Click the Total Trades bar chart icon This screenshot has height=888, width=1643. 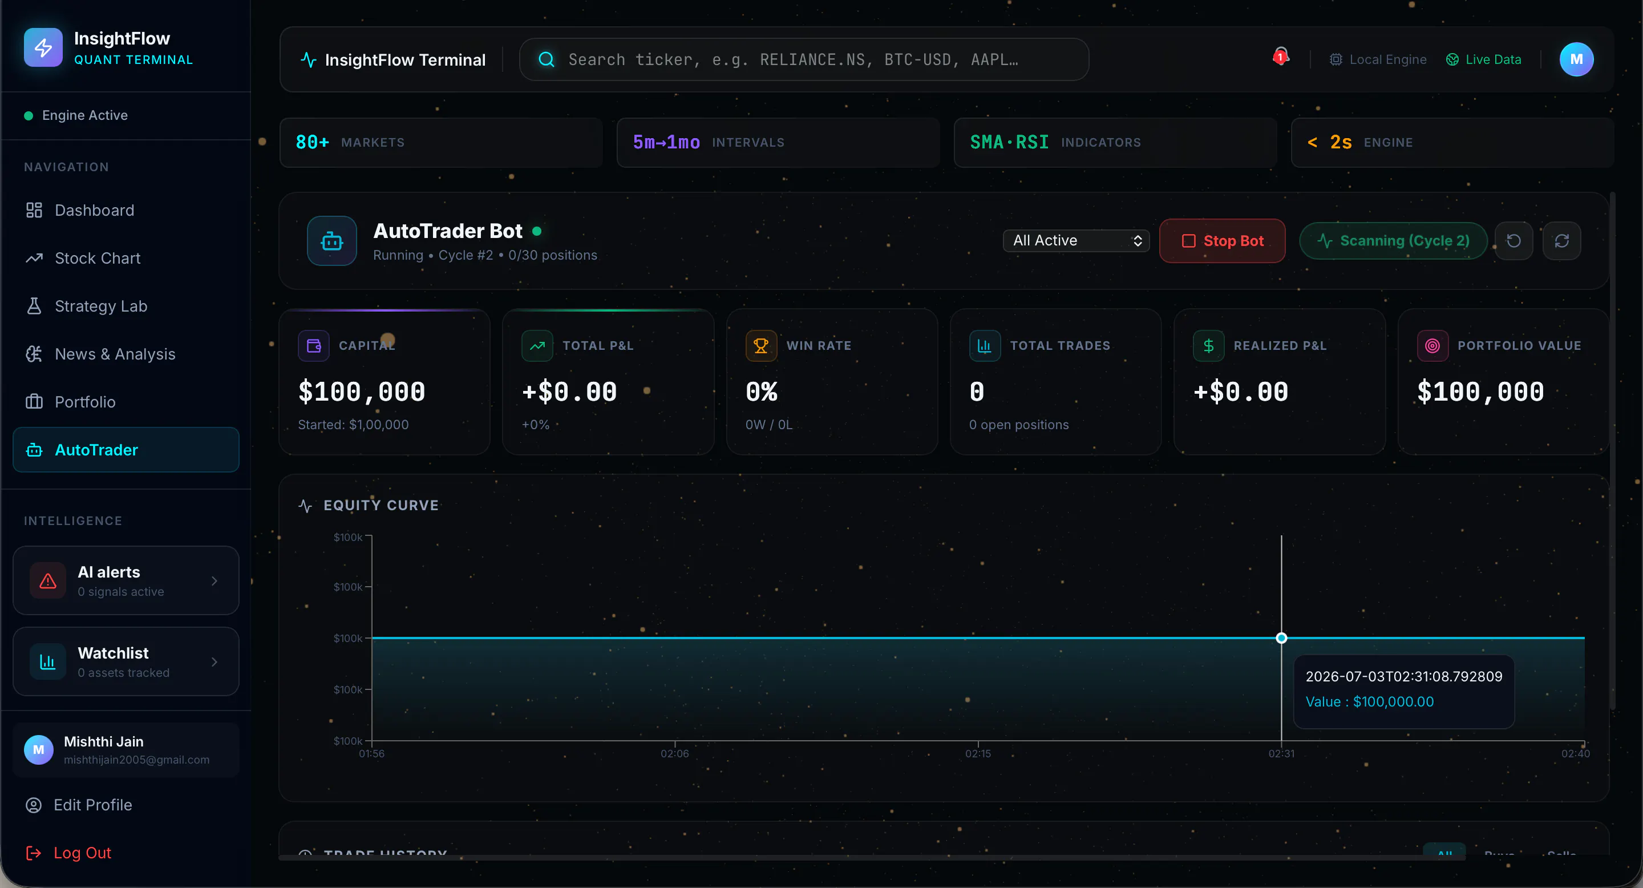click(x=985, y=346)
